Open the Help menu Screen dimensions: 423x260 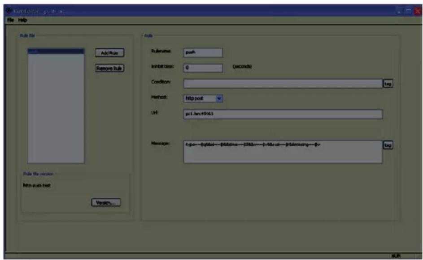23,20
